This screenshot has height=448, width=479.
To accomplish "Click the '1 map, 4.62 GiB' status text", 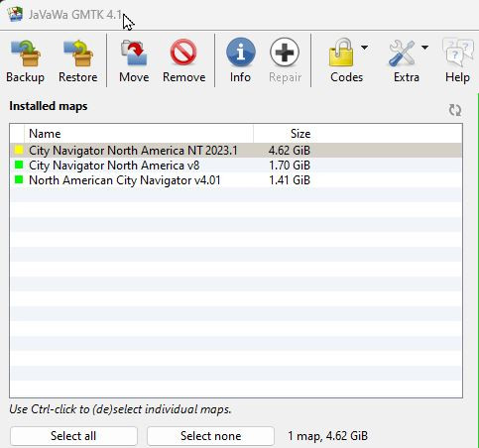I will [327, 436].
